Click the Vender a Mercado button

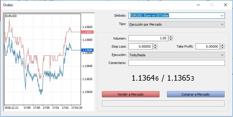[131, 94]
